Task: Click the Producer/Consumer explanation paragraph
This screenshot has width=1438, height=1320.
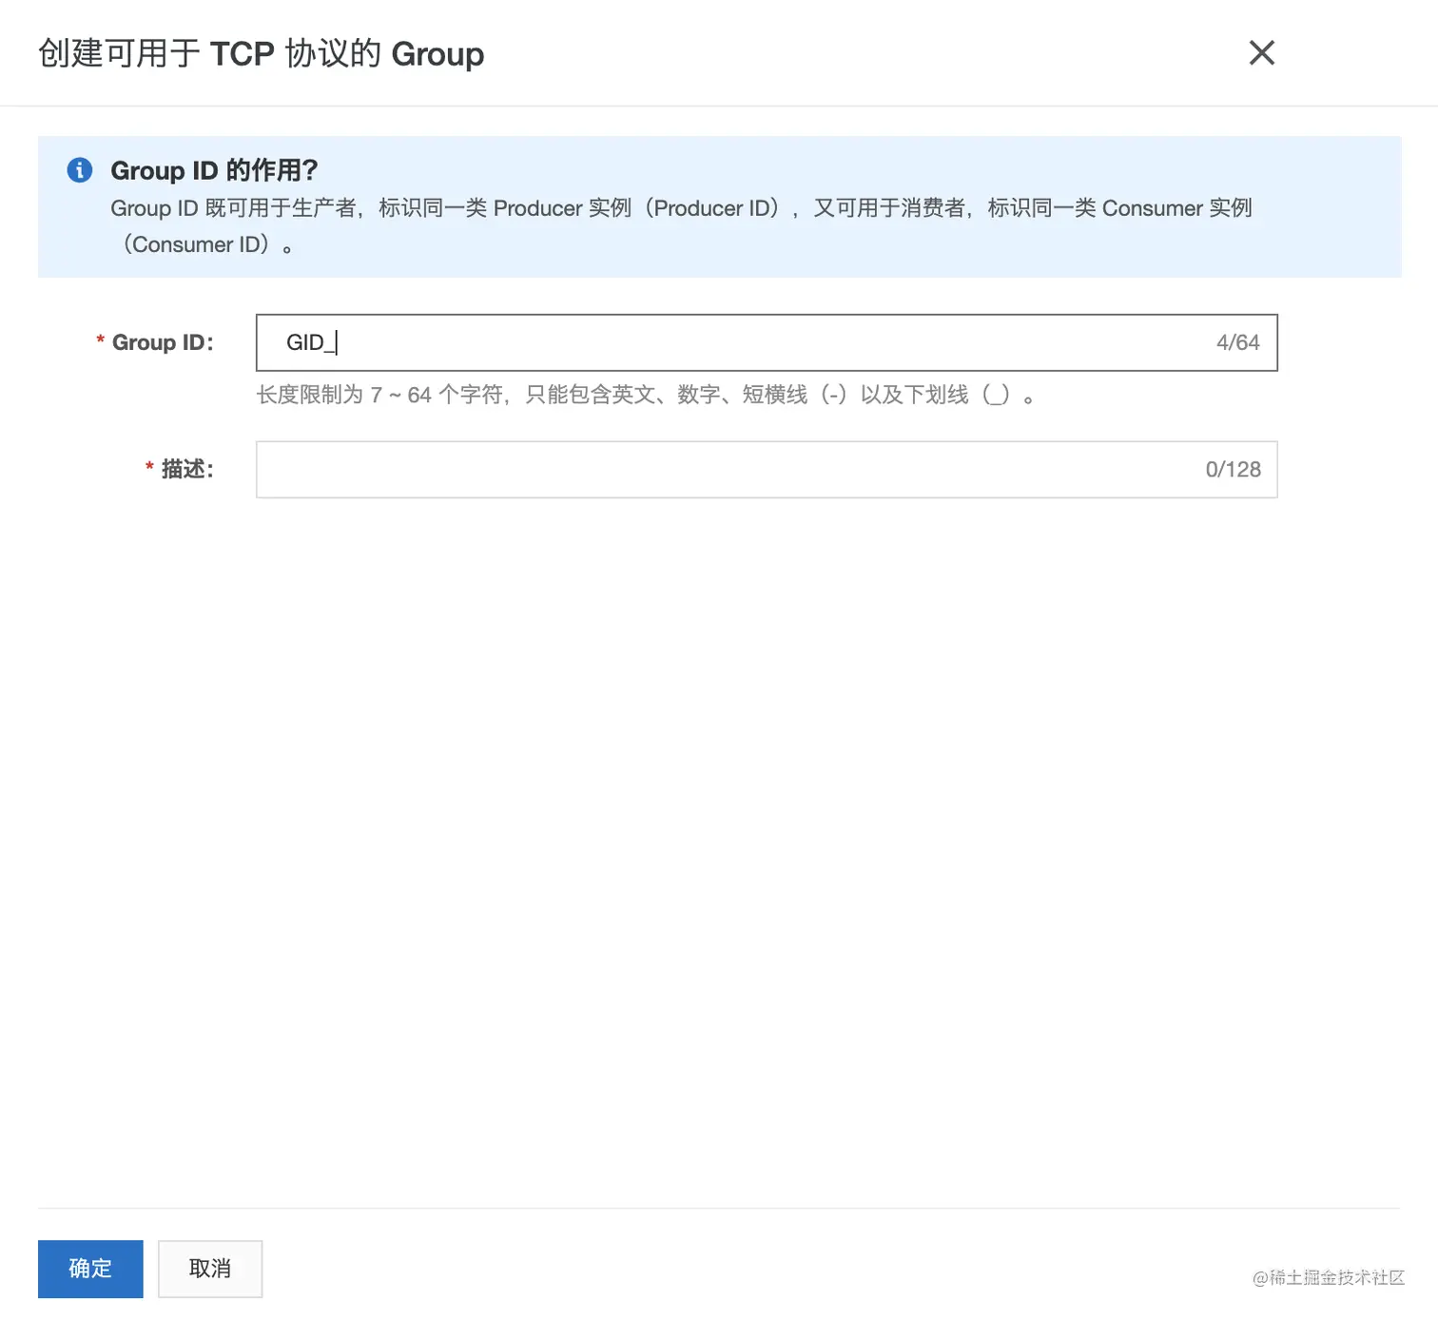Action: tap(681, 226)
